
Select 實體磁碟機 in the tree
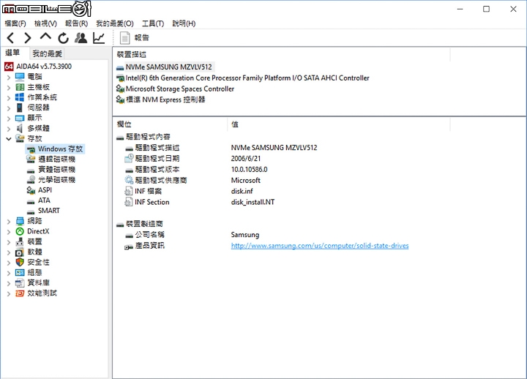click(56, 170)
